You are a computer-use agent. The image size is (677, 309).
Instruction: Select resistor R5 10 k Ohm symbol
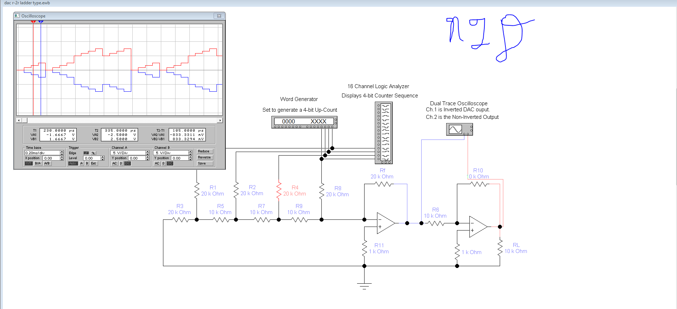(221, 220)
